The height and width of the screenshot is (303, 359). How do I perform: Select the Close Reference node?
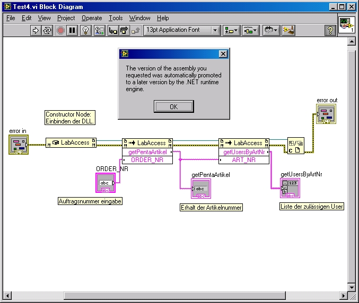pyautogui.click(x=295, y=146)
